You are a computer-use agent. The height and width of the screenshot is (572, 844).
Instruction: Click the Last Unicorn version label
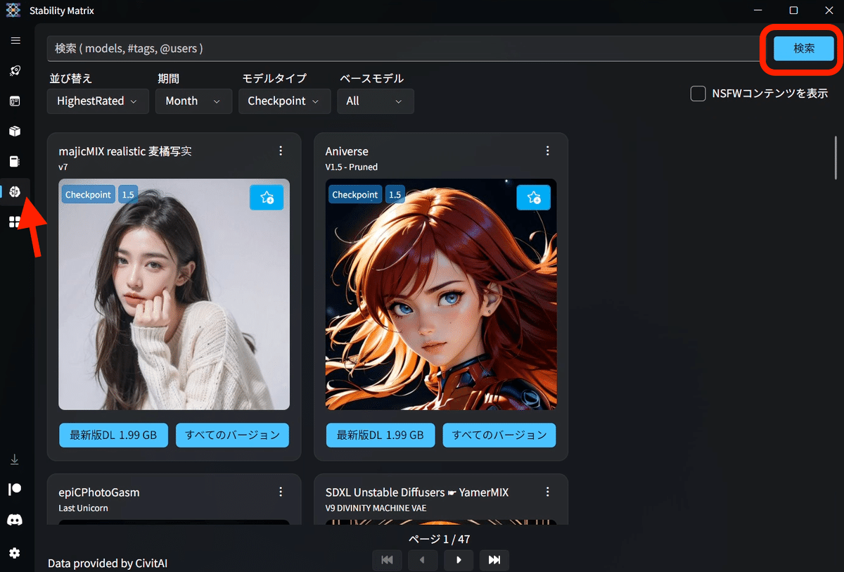click(x=83, y=508)
